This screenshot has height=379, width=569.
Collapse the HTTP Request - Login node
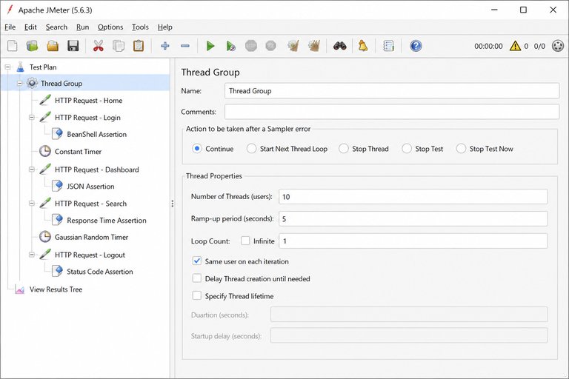(x=32, y=118)
